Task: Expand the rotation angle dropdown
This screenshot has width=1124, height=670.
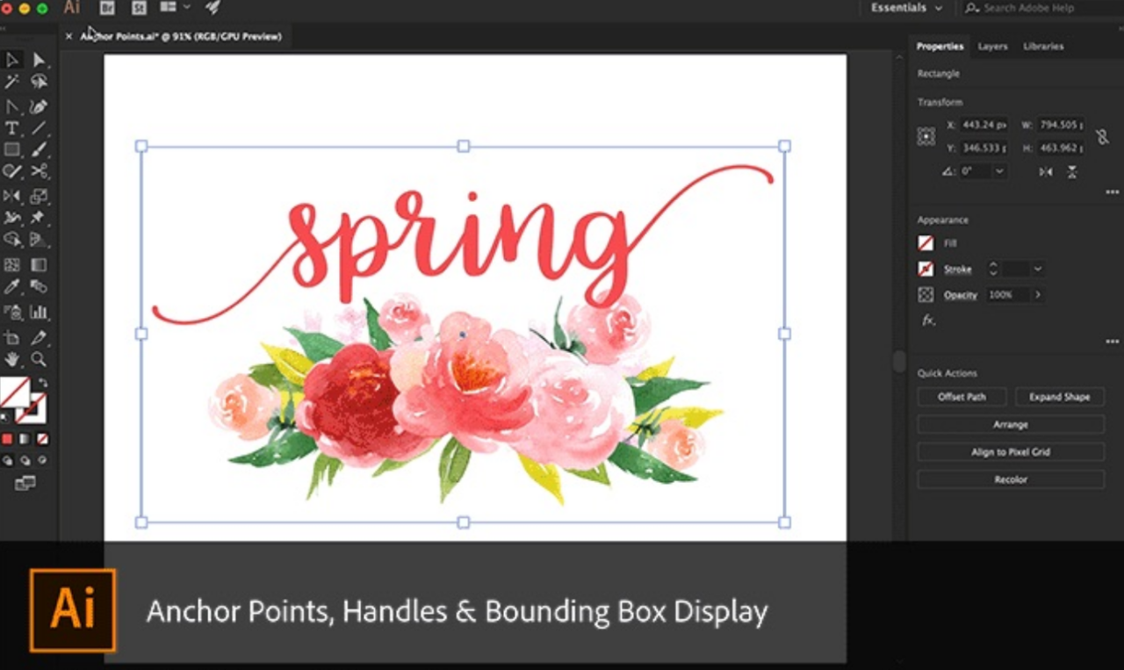Action: point(999,172)
